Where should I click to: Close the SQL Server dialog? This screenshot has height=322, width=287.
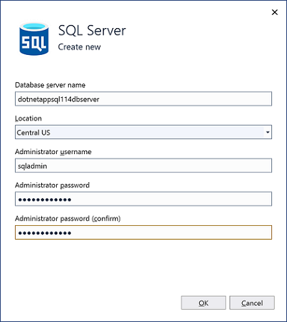coord(275,12)
